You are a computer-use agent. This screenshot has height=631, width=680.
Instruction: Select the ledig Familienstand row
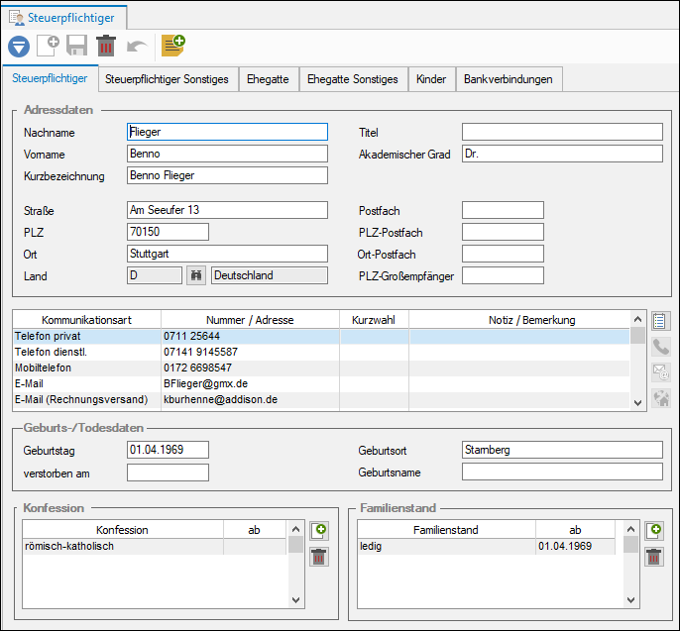pyautogui.click(x=487, y=546)
